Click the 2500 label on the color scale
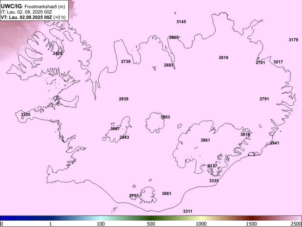This screenshot has width=302, height=227. (296, 224)
